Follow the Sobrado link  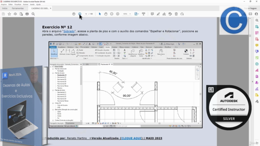[69, 31]
